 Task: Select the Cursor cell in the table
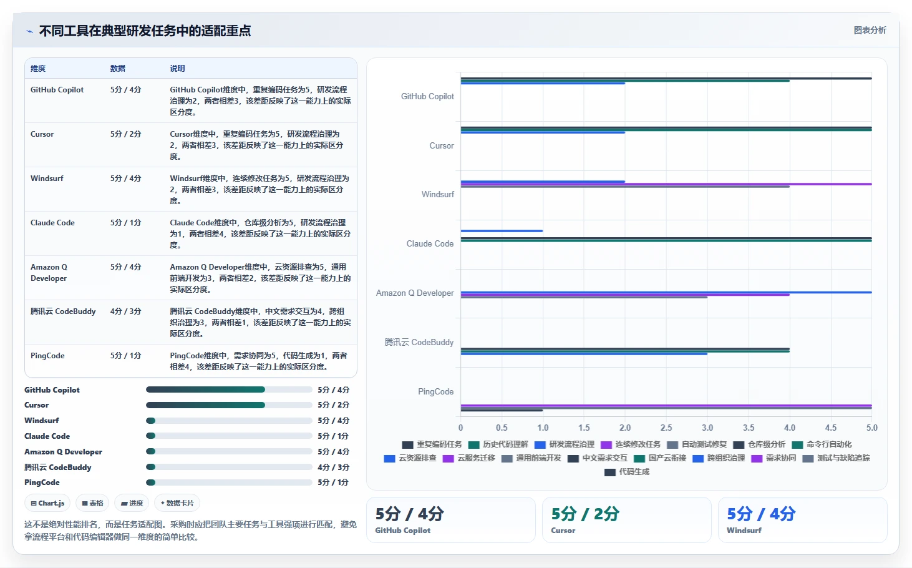42,134
